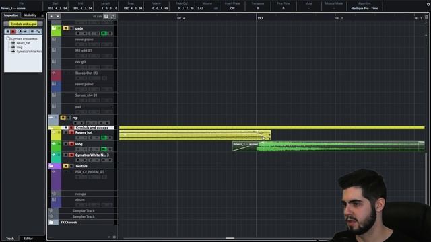Click the ruler at bar 193

(260, 18)
